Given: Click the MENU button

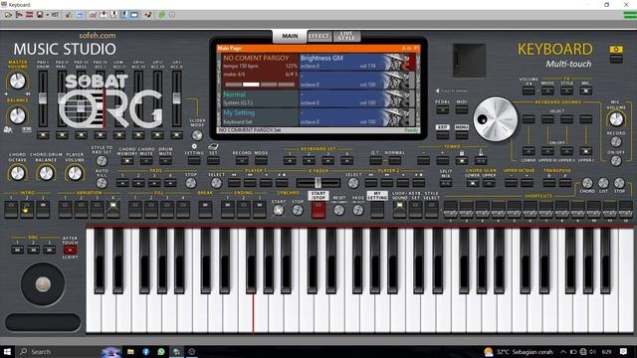Looking at the screenshot, I should tap(462, 135).
